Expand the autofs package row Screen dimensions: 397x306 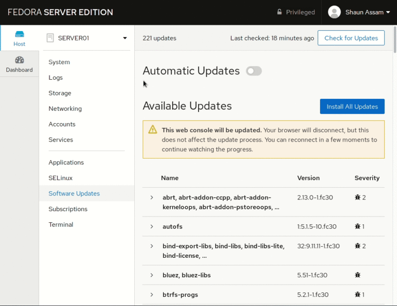(x=152, y=227)
